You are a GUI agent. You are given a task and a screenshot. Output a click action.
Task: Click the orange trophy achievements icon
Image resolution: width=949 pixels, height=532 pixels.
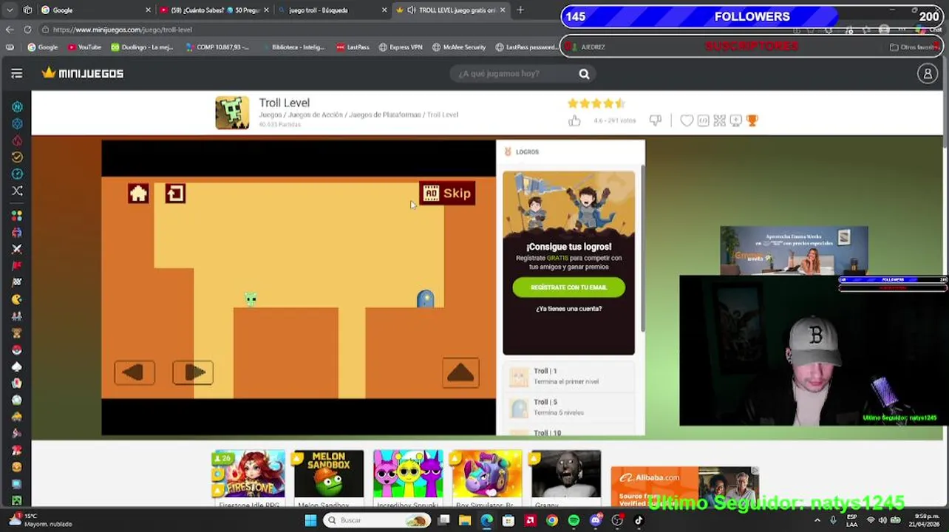pyautogui.click(x=752, y=120)
